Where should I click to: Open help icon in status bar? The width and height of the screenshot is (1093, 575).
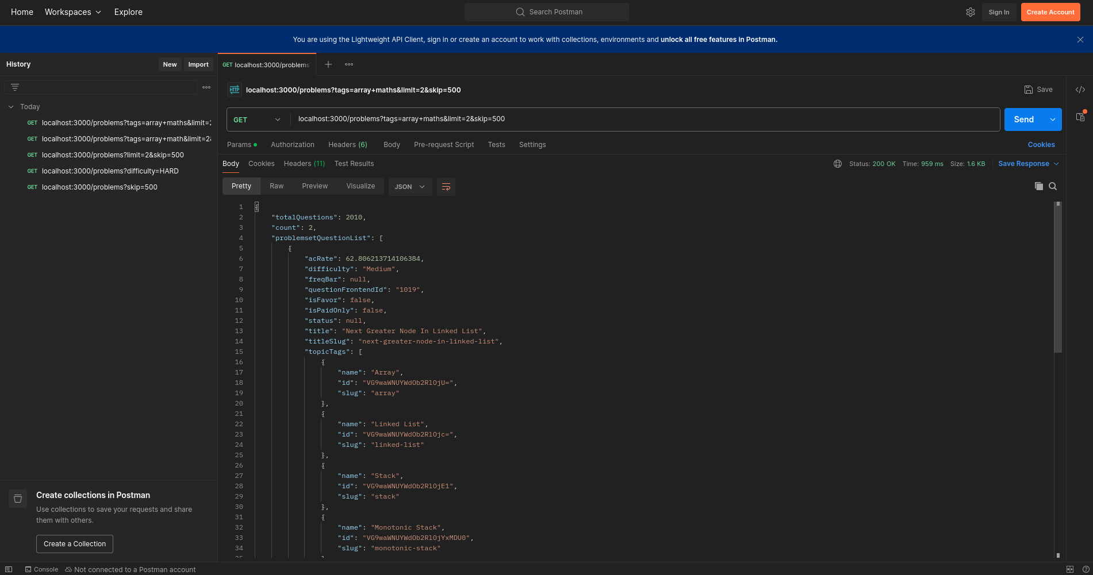1083,569
